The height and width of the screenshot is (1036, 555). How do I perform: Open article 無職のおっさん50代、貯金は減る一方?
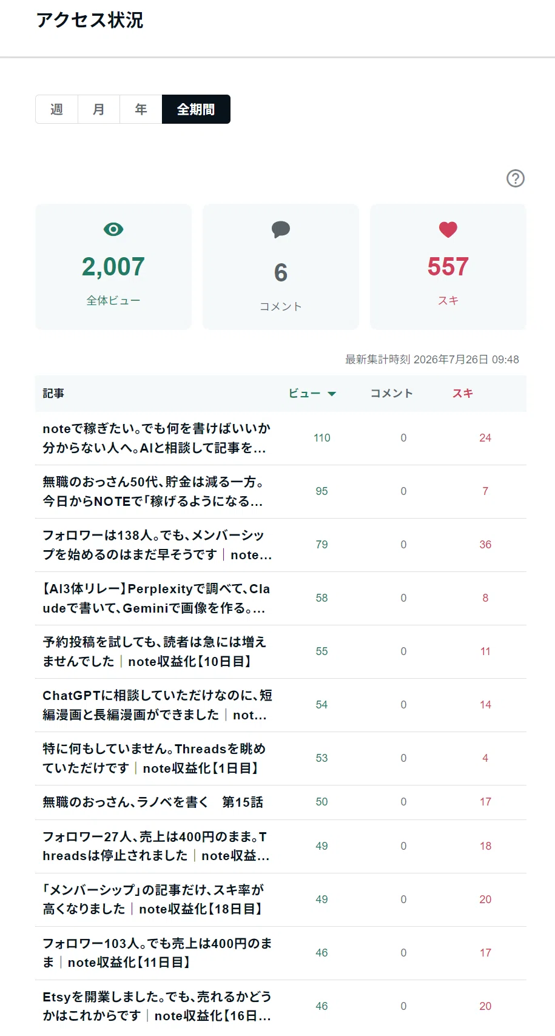pyautogui.click(x=153, y=491)
